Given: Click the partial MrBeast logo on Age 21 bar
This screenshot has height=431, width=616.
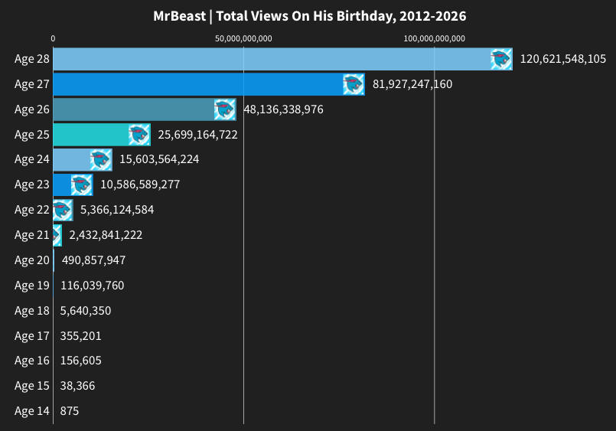Looking at the screenshot, I should coord(57,235).
